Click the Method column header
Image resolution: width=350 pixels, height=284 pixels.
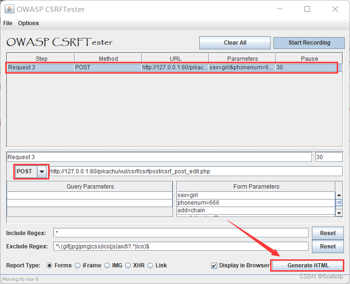(108, 58)
